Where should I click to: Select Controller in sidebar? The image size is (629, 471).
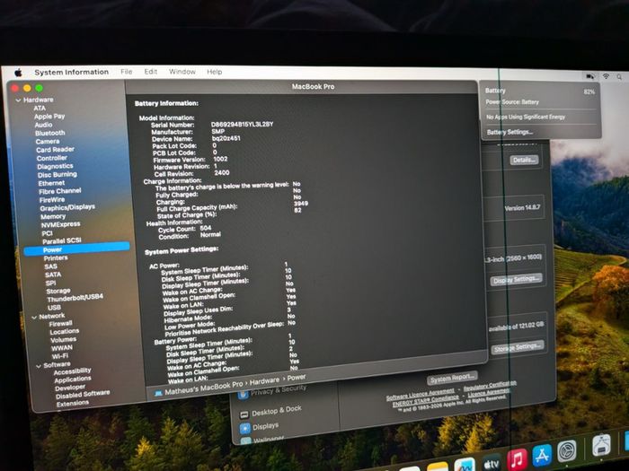[x=52, y=158]
